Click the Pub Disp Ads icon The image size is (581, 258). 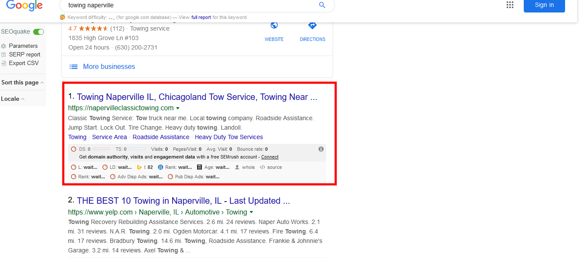click(x=170, y=177)
